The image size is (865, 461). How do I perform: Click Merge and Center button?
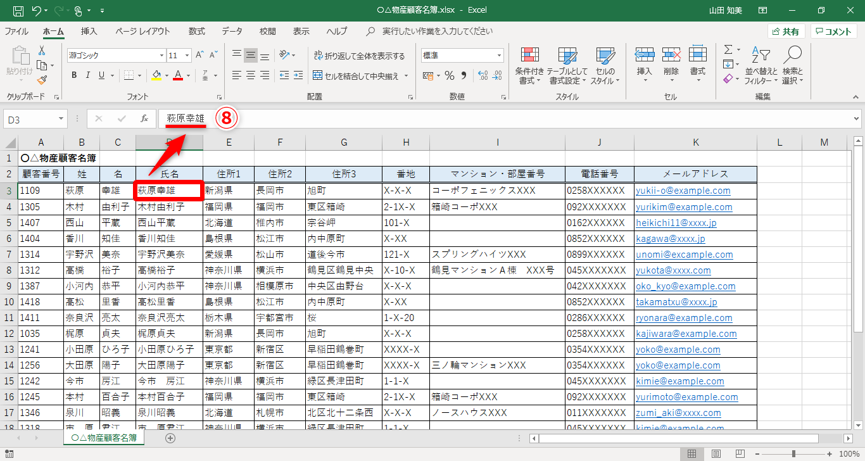click(356, 76)
